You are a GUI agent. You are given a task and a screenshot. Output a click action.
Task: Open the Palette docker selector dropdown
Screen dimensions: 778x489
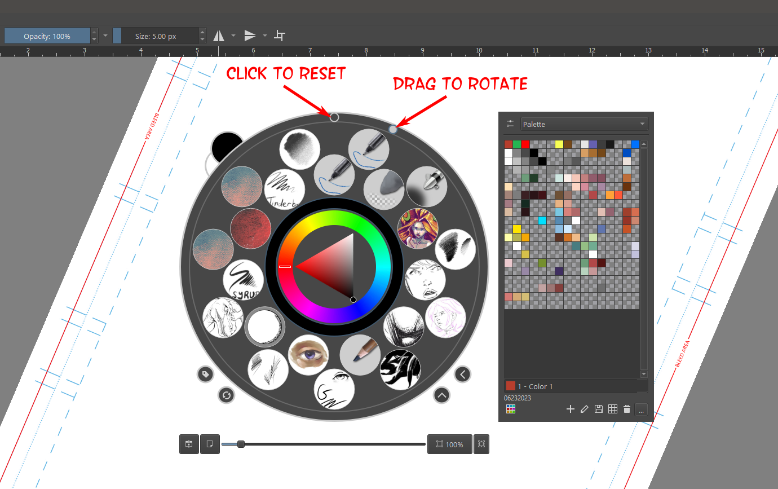coord(584,124)
